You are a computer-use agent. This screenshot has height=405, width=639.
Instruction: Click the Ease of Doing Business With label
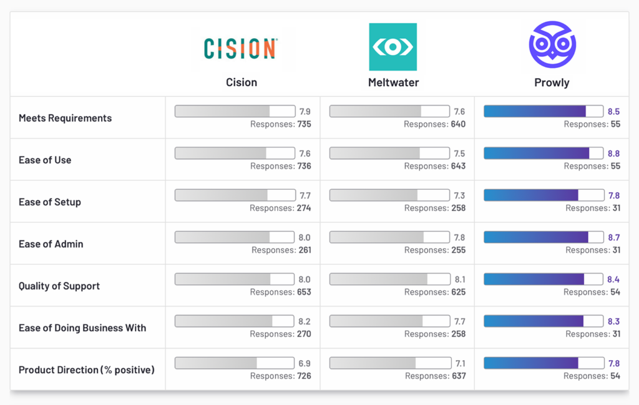tap(82, 328)
